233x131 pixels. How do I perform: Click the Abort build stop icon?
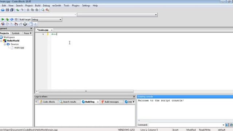pos(16,19)
